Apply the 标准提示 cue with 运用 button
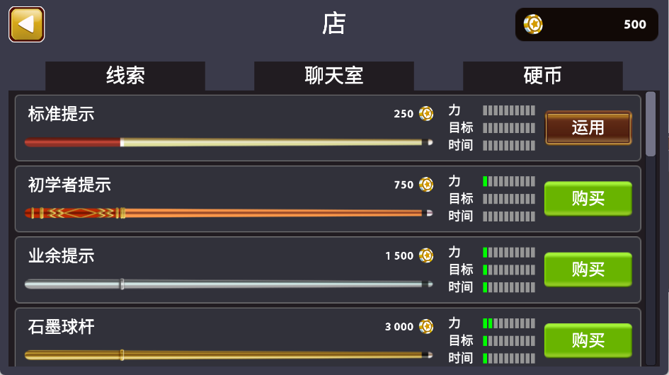Image resolution: width=669 pixels, height=375 pixels. coord(588,127)
